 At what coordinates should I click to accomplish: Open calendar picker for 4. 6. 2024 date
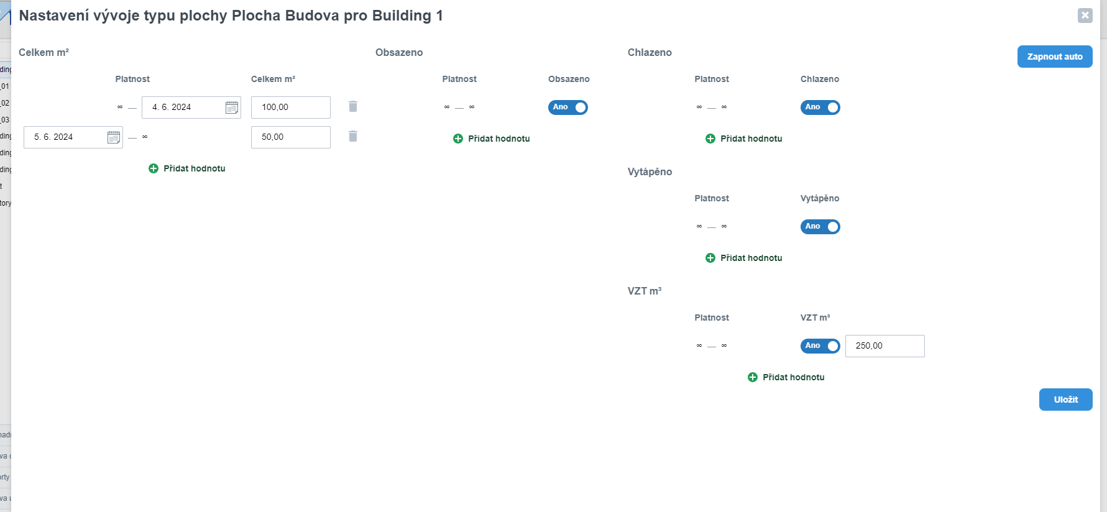click(232, 107)
